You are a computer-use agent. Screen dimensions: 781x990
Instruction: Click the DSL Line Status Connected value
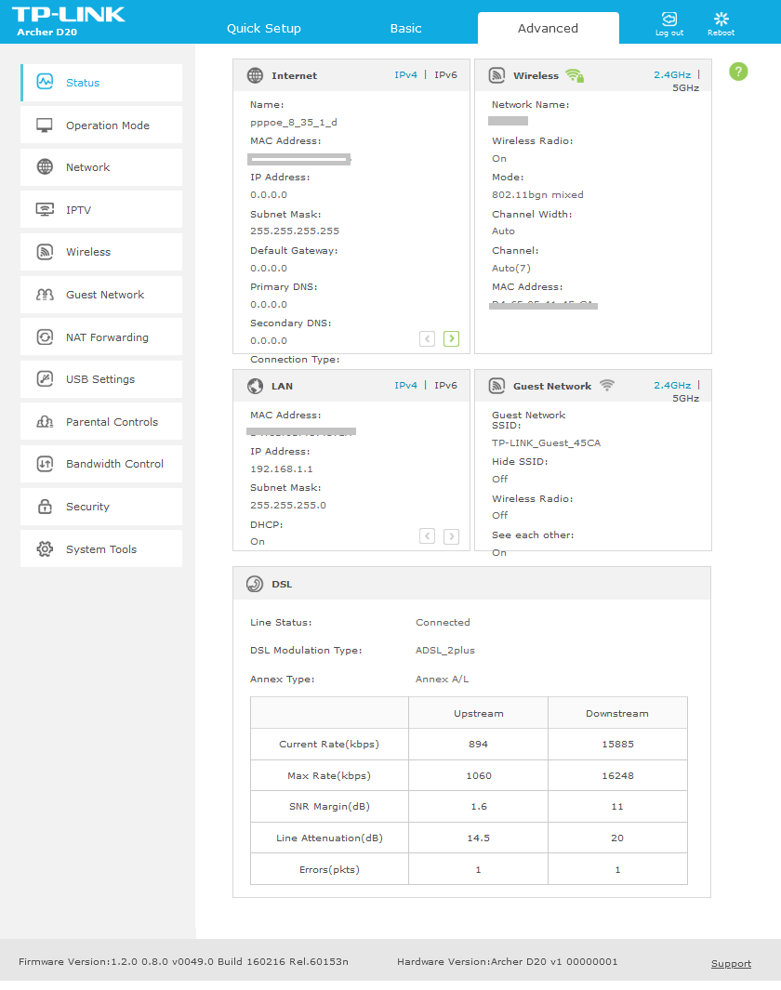[443, 622]
